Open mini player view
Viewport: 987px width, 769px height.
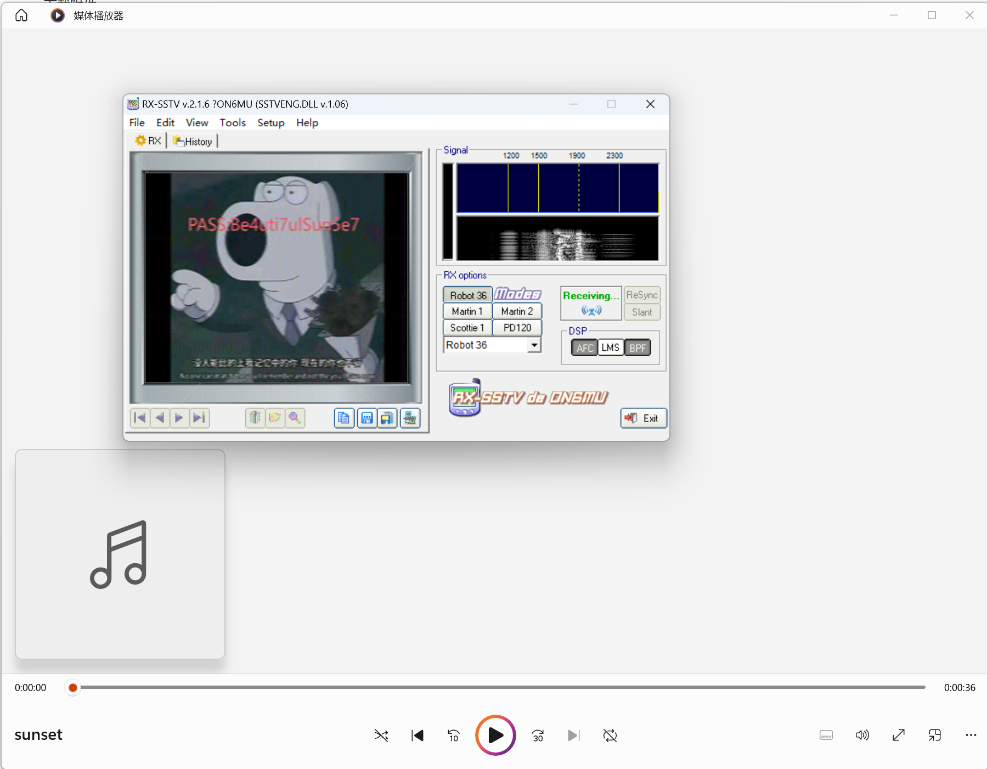click(935, 735)
